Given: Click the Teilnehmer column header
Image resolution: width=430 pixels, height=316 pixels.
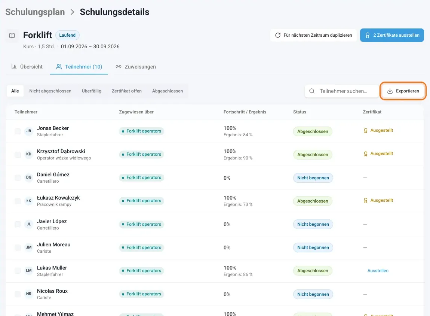Looking at the screenshot, I should pyautogui.click(x=26, y=112).
